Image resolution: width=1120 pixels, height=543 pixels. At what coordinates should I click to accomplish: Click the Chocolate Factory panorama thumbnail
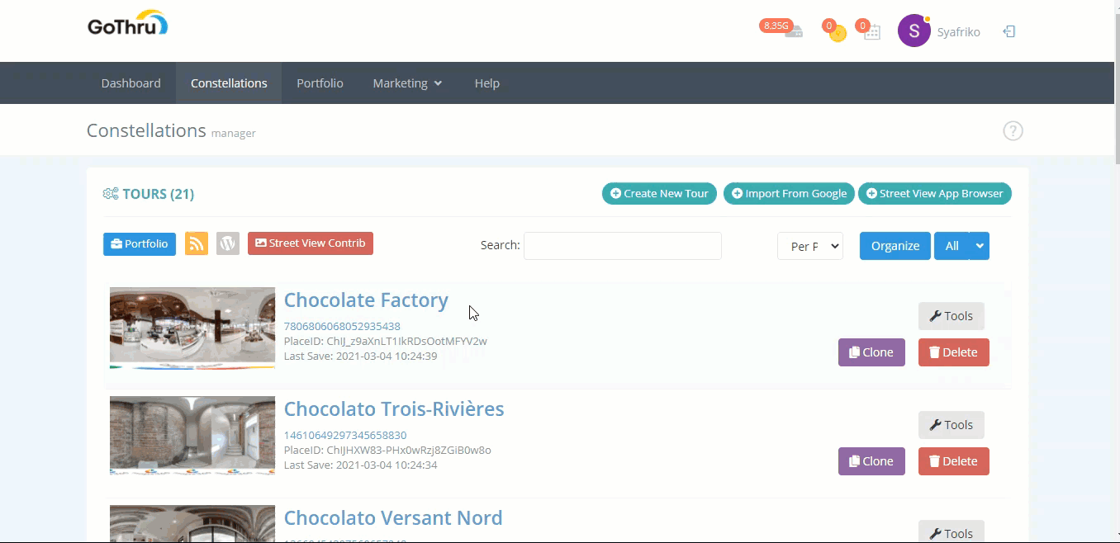(192, 328)
